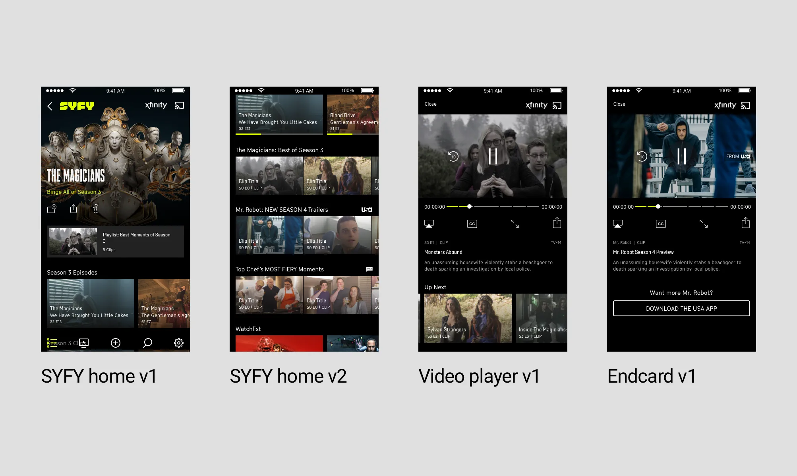Tap the cast icon in Endcard v1

[746, 106]
